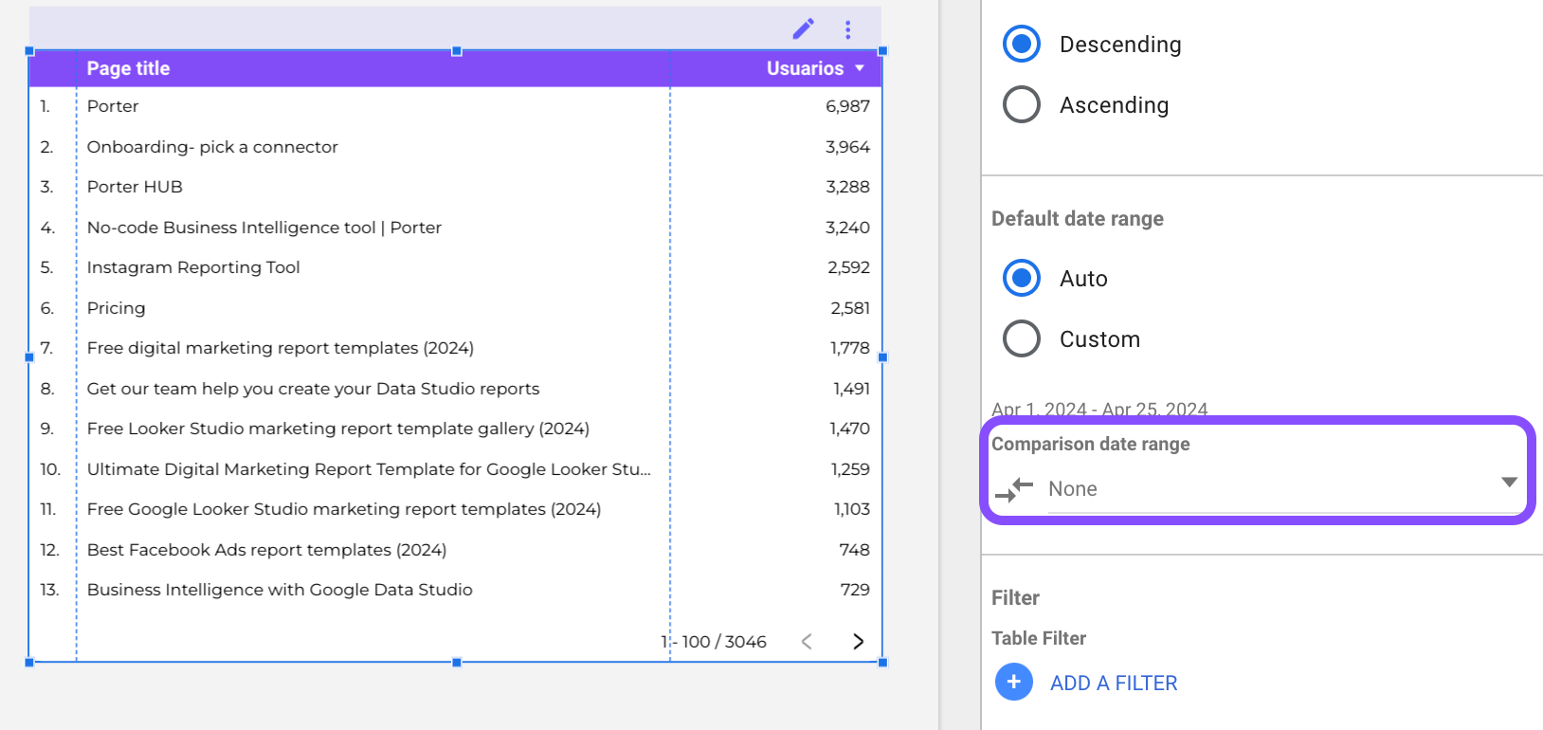
Task: Click the value 3,240 in Usuarios column
Action: [x=847, y=228]
